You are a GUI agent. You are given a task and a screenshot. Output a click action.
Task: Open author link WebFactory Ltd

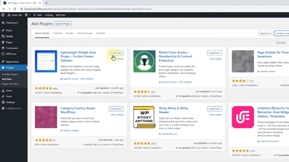[169, 134]
